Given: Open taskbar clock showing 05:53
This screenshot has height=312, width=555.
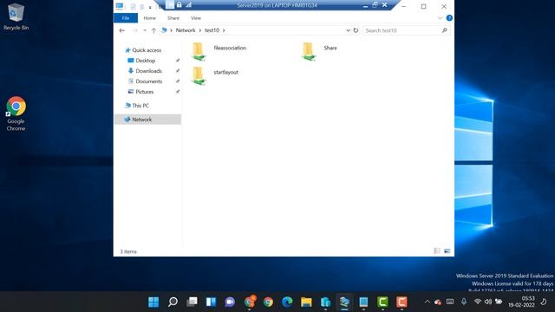Looking at the screenshot, I should [x=521, y=302].
